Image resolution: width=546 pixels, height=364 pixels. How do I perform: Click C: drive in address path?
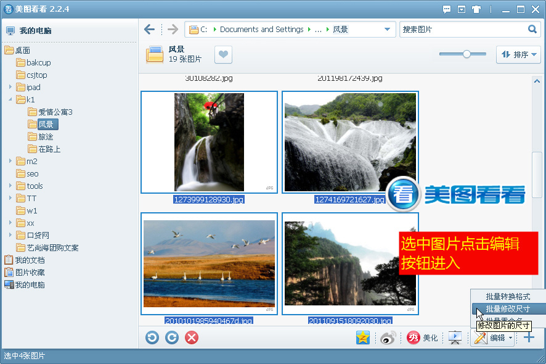tap(204, 29)
